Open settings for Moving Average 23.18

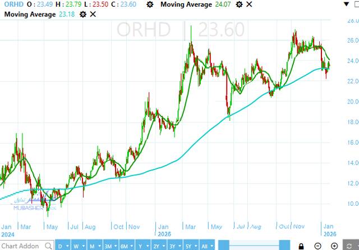(83, 13)
